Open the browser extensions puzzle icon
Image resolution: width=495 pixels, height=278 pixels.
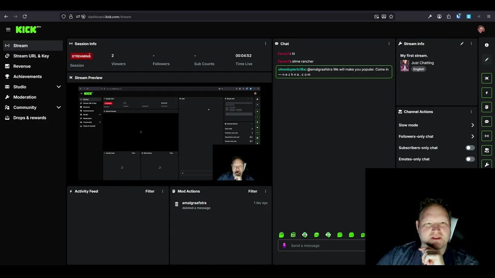pos(449,17)
